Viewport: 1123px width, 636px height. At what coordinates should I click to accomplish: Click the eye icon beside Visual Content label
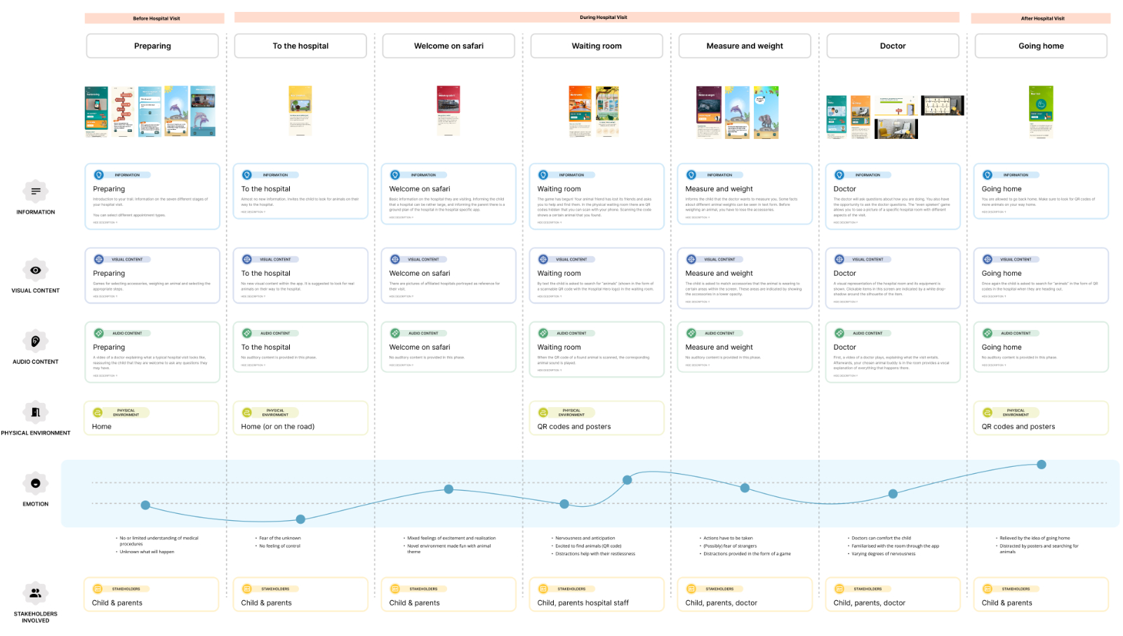(x=35, y=270)
